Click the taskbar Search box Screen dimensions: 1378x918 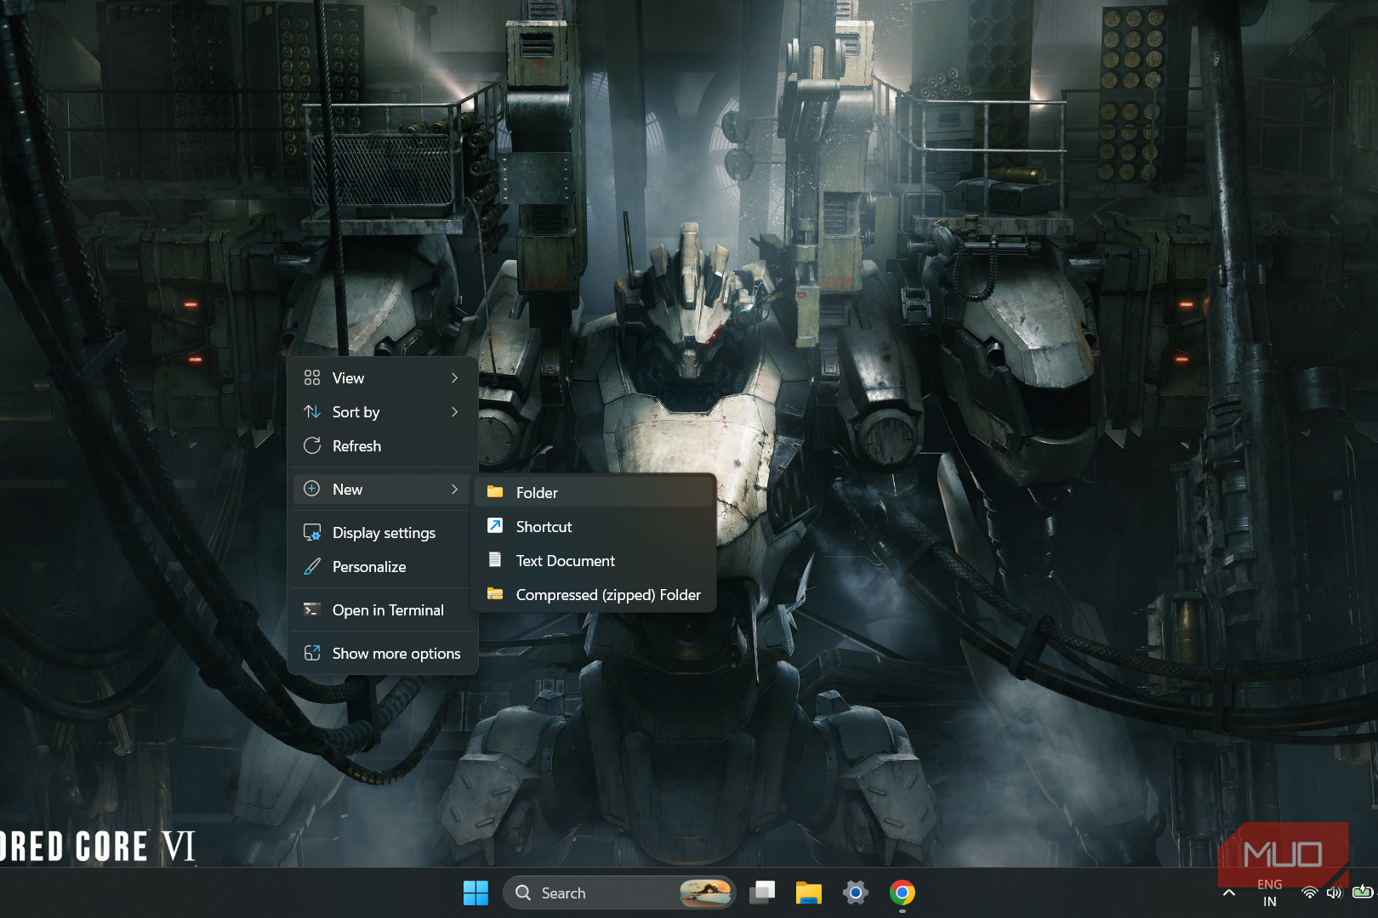[x=619, y=893]
